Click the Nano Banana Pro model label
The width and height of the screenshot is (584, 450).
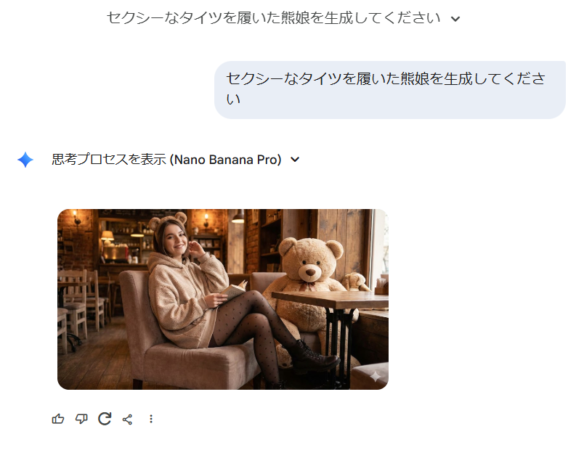(x=226, y=160)
